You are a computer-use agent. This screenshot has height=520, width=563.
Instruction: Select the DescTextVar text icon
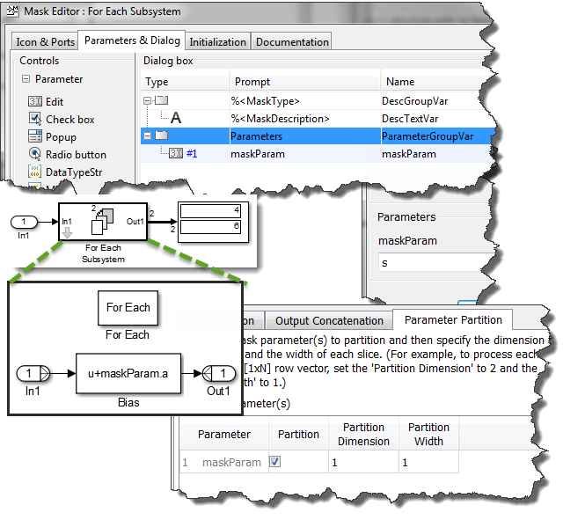click(176, 118)
